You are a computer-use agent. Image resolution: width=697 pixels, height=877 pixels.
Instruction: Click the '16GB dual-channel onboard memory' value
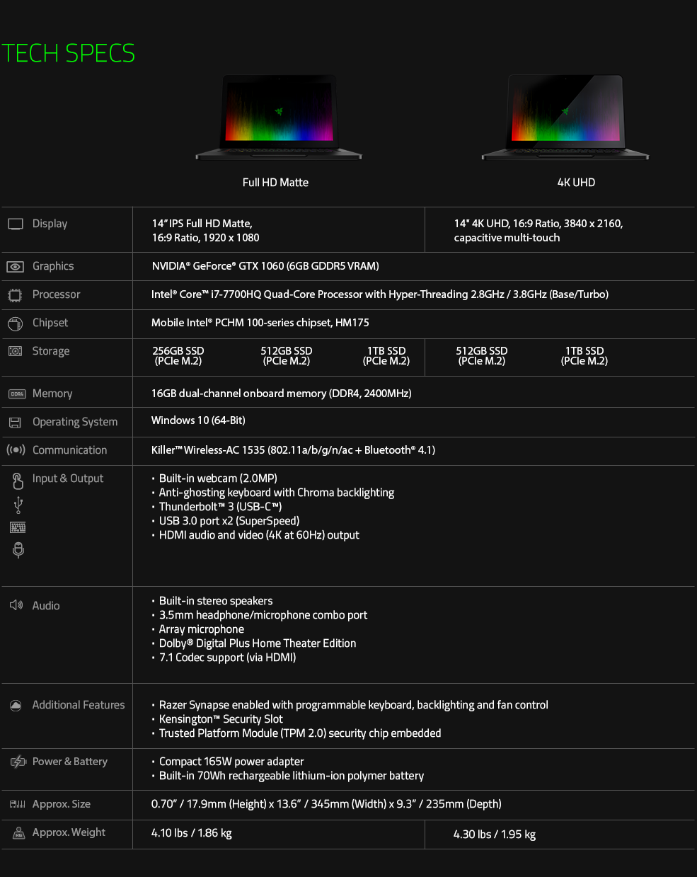coord(282,394)
